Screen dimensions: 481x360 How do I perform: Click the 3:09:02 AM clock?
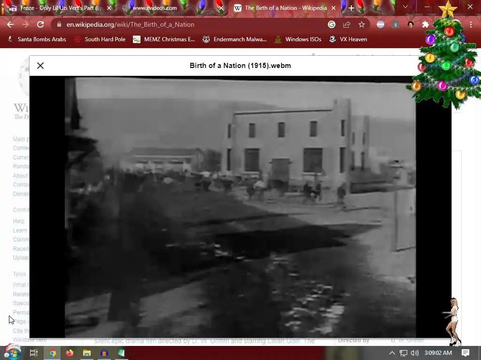tap(438, 353)
